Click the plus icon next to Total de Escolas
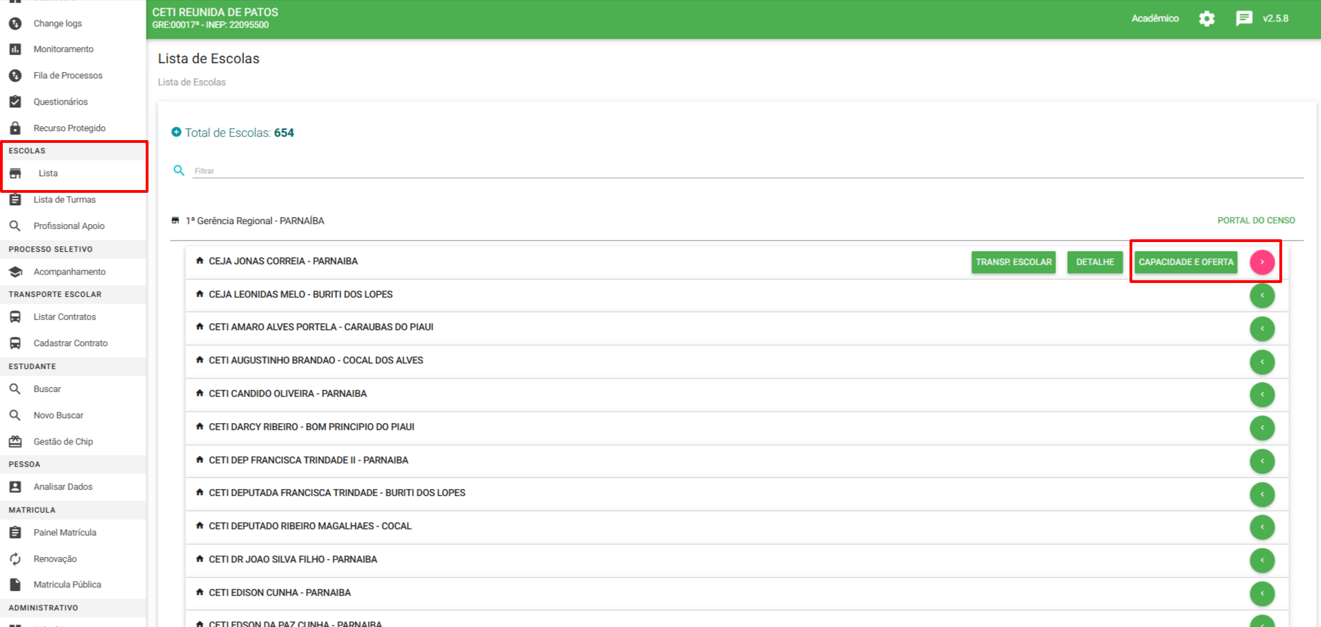 [176, 132]
